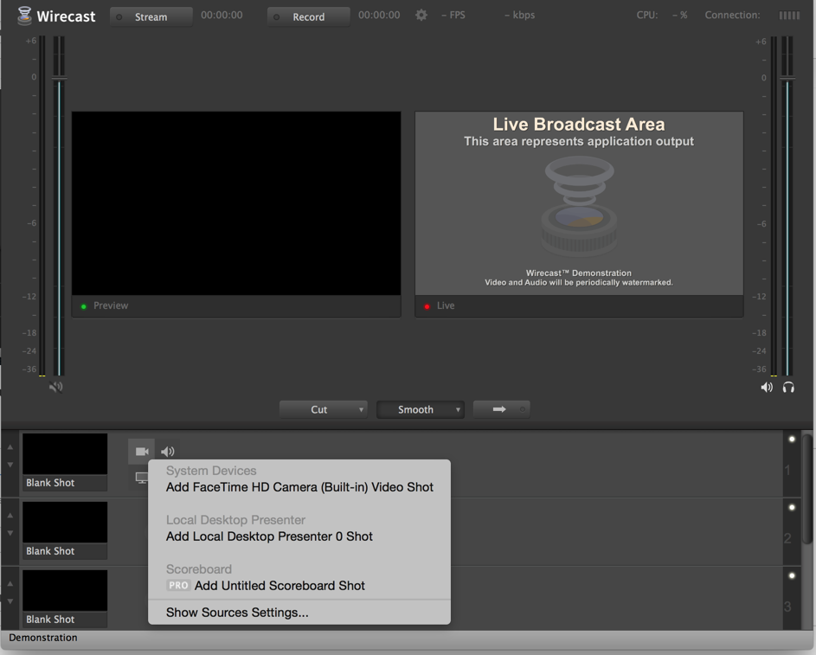Select the Blank Shot thumbnail in layer 1
The width and height of the screenshot is (816, 655).
[65, 461]
